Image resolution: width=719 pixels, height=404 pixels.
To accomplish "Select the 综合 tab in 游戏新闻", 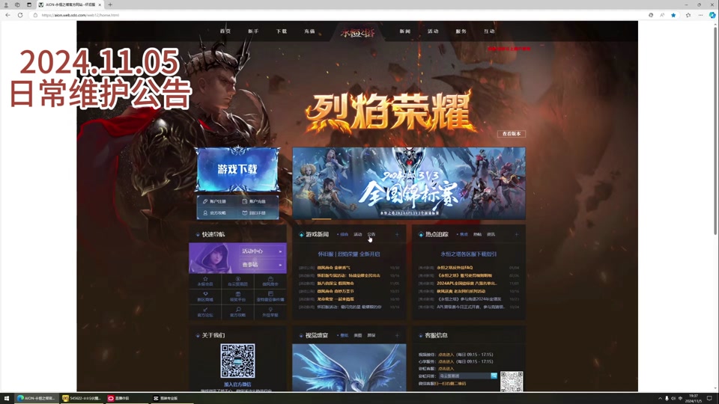I will (344, 234).
